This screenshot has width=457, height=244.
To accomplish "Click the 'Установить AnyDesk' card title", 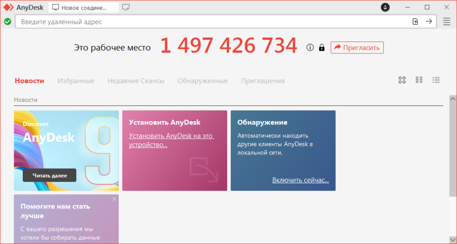I will point(165,122).
